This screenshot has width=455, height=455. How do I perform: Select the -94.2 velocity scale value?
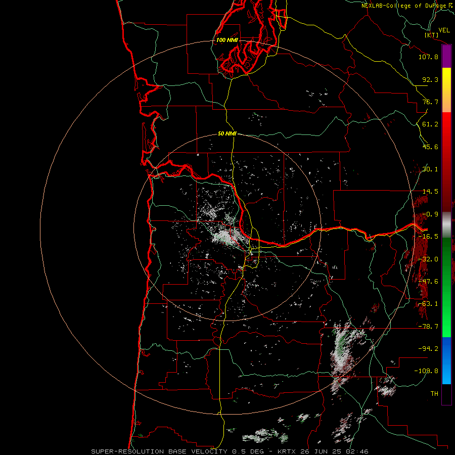pos(428,348)
